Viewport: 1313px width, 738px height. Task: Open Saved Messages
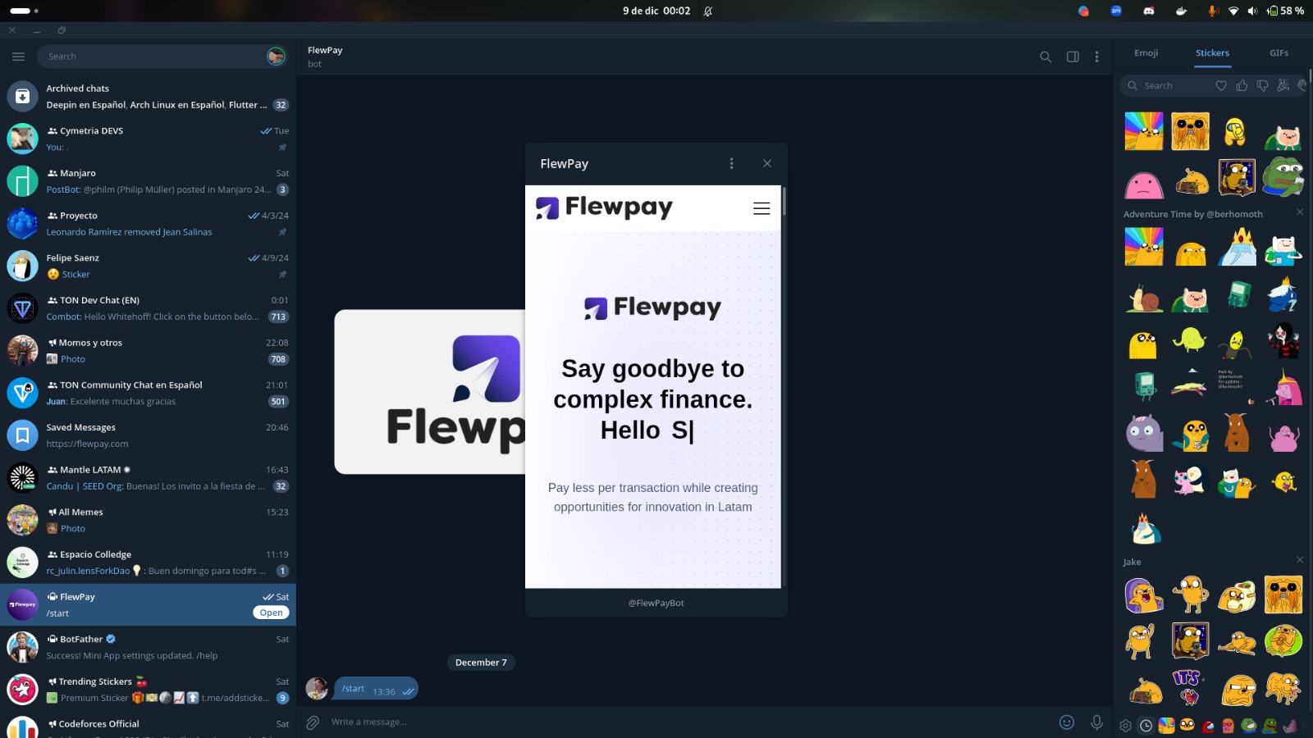pos(148,435)
